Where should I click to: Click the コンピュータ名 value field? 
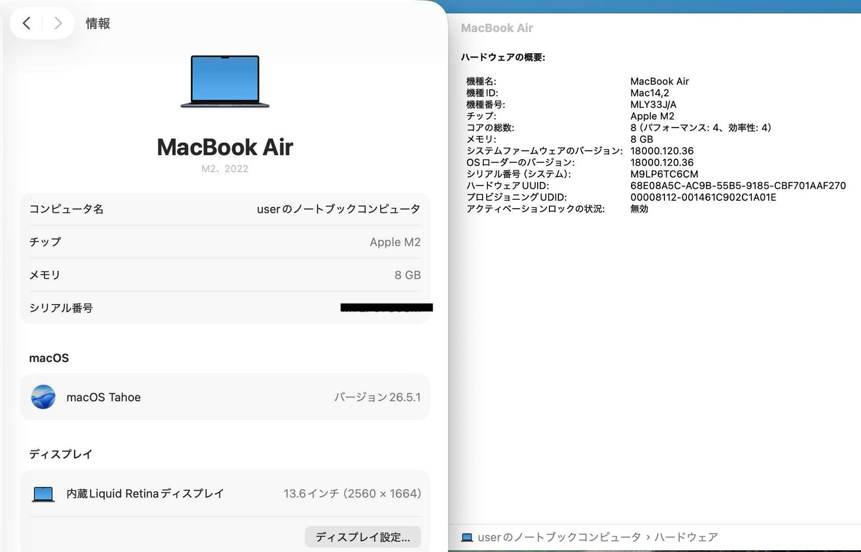tap(338, 209)
